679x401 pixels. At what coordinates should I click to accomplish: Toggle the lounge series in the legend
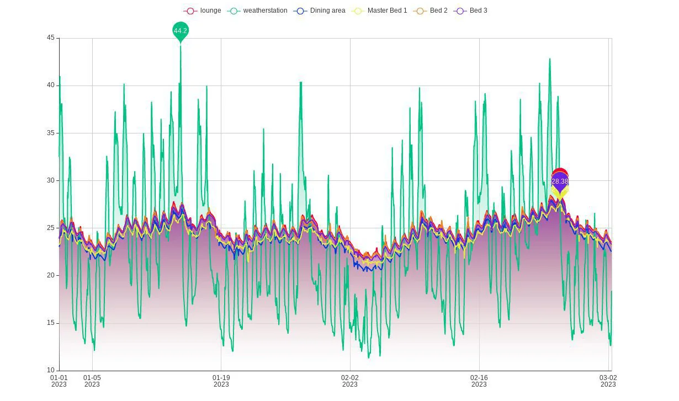202,10
